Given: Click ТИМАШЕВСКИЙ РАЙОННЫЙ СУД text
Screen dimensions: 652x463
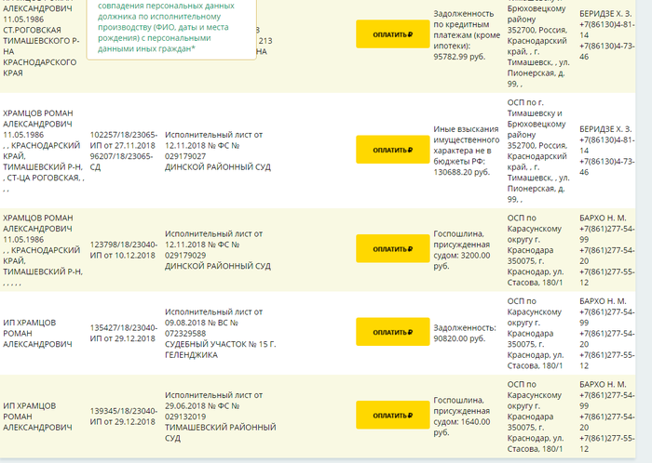Looking at the screenshot, I should (220, 432).
